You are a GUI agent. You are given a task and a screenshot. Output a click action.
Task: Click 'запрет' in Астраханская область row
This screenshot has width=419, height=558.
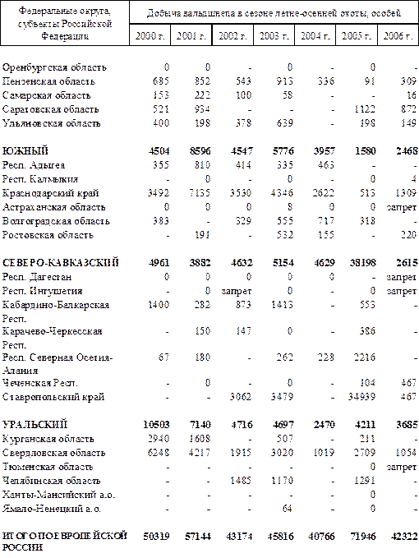[x=402, y=207]
